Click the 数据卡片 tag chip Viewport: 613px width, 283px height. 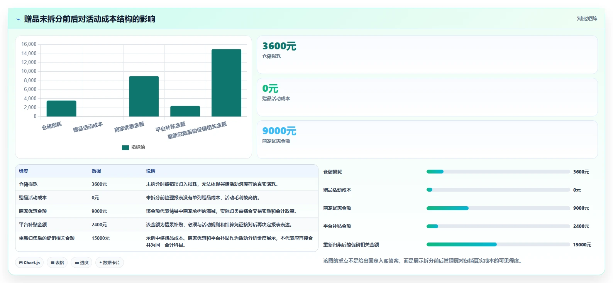(x=110, y=263)
